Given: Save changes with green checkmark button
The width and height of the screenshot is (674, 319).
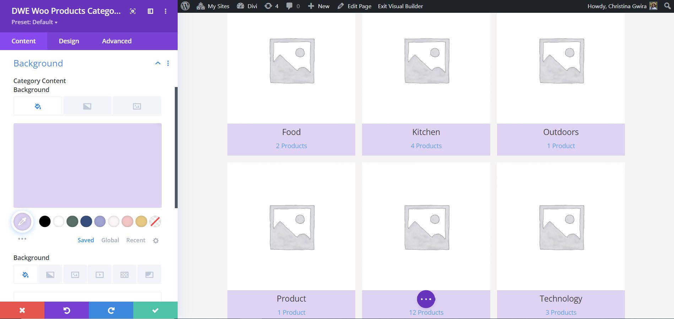Looking at the screenshot, I should [155, 310].
